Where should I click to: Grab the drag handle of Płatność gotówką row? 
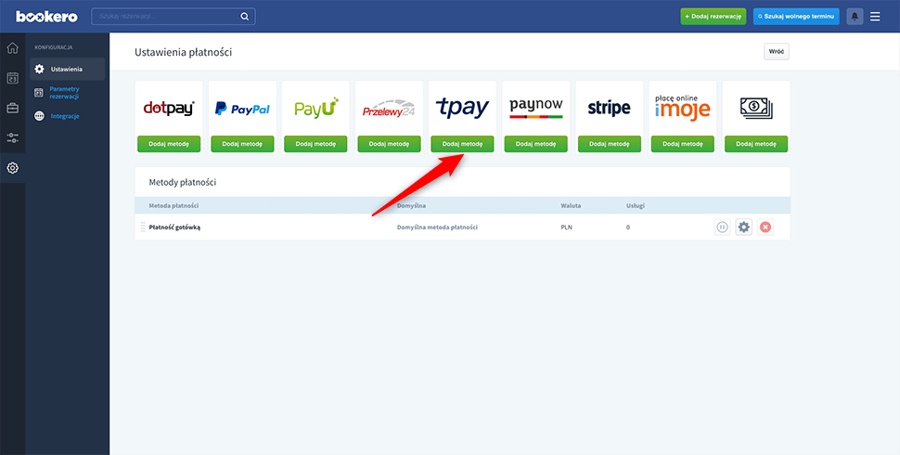tap(143, 227)
